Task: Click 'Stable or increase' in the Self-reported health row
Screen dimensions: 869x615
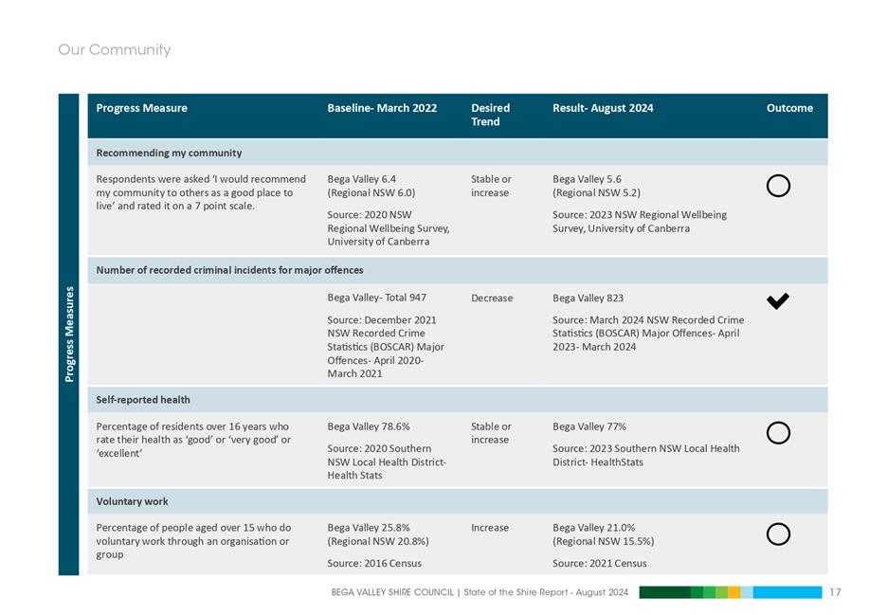Action: coord(491,433)
